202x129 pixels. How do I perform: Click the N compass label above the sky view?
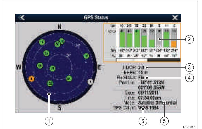pos(60,26)
